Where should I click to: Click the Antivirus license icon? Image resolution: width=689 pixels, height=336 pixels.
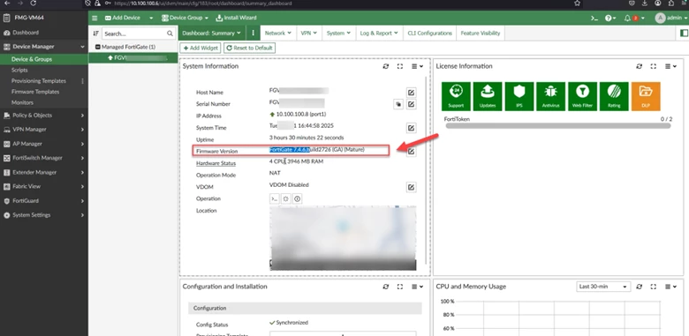(x=550, y=96)
